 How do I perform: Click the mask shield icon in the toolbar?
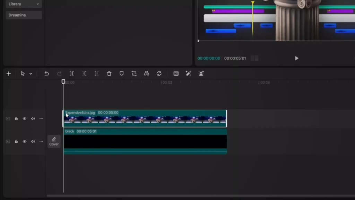pos(122,73)
